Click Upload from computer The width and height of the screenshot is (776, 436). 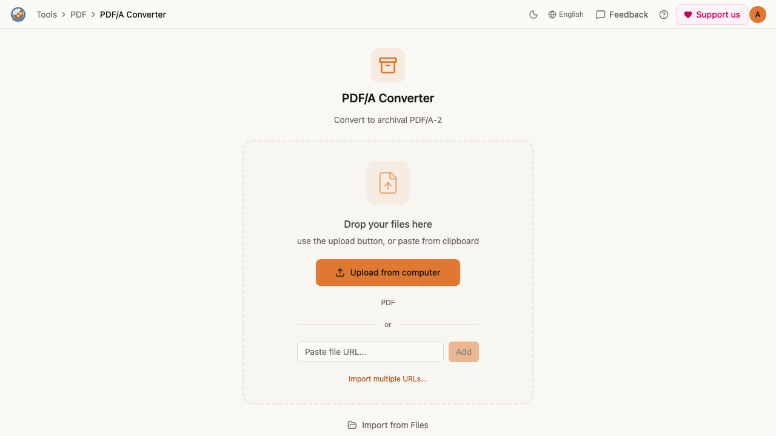(x=388, y=272)
